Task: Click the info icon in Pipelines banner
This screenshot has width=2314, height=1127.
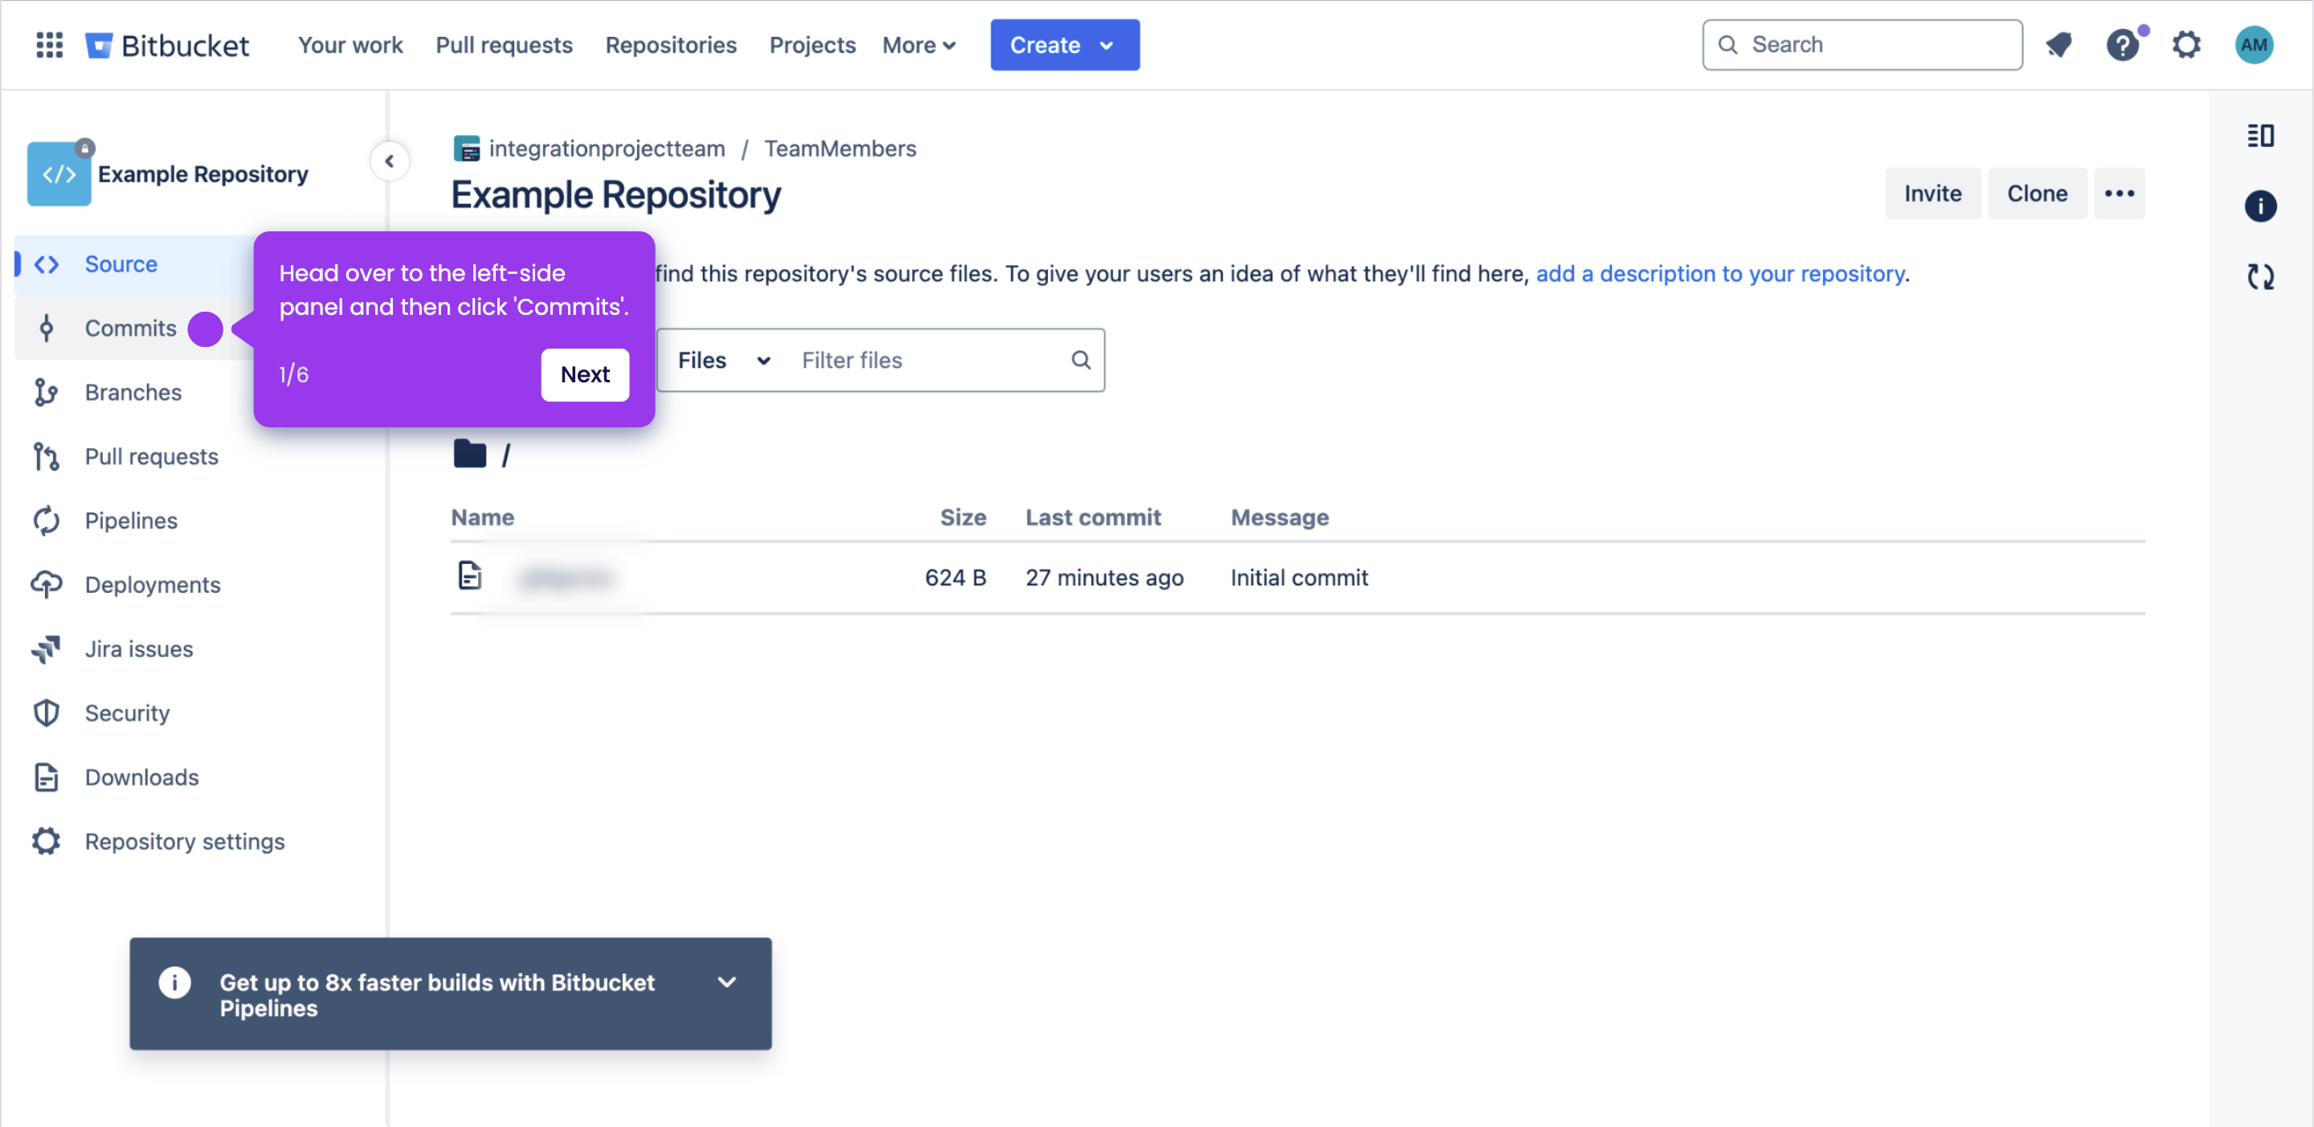Action: point(174,982)
